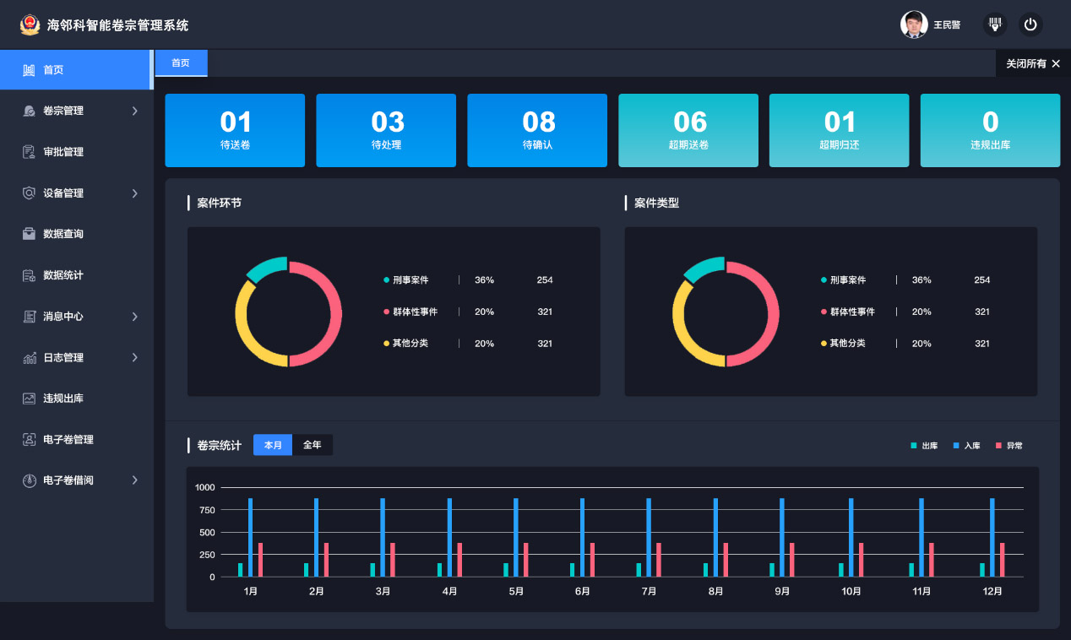Expand the 卷宗管理 chevron arrow
The image size is (1071, 640).
pyautogui.click(x=135, y=111)
